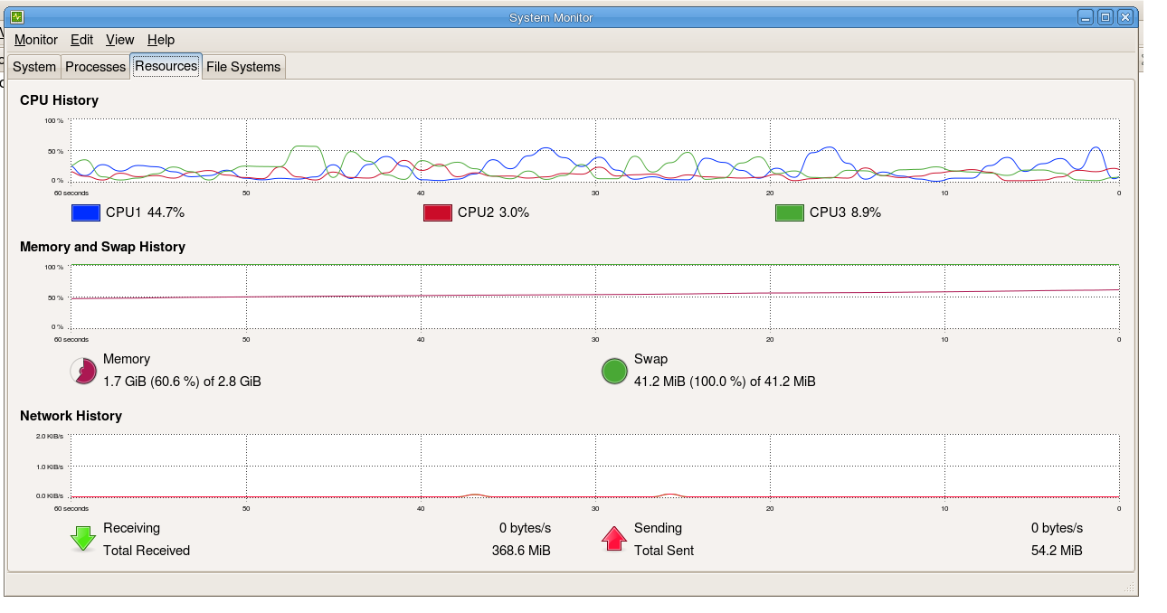This screenshot has width=1167, height=613.
Task: Click the Memory pie chart icon
Action: [x=82, y=371]
